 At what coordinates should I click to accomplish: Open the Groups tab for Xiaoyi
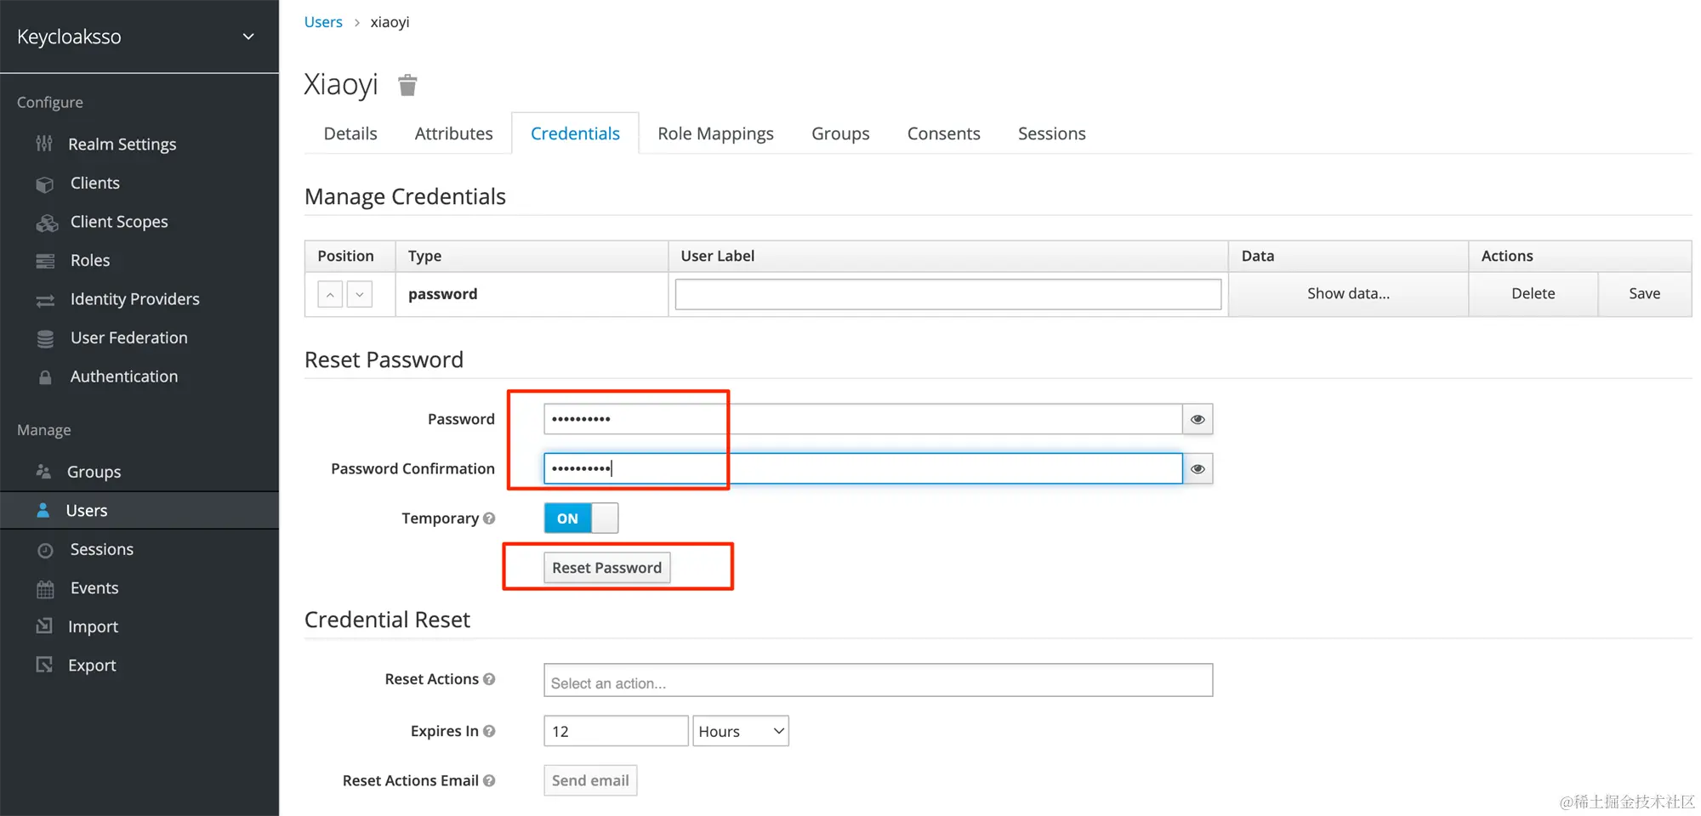click(x=840, y=133)
